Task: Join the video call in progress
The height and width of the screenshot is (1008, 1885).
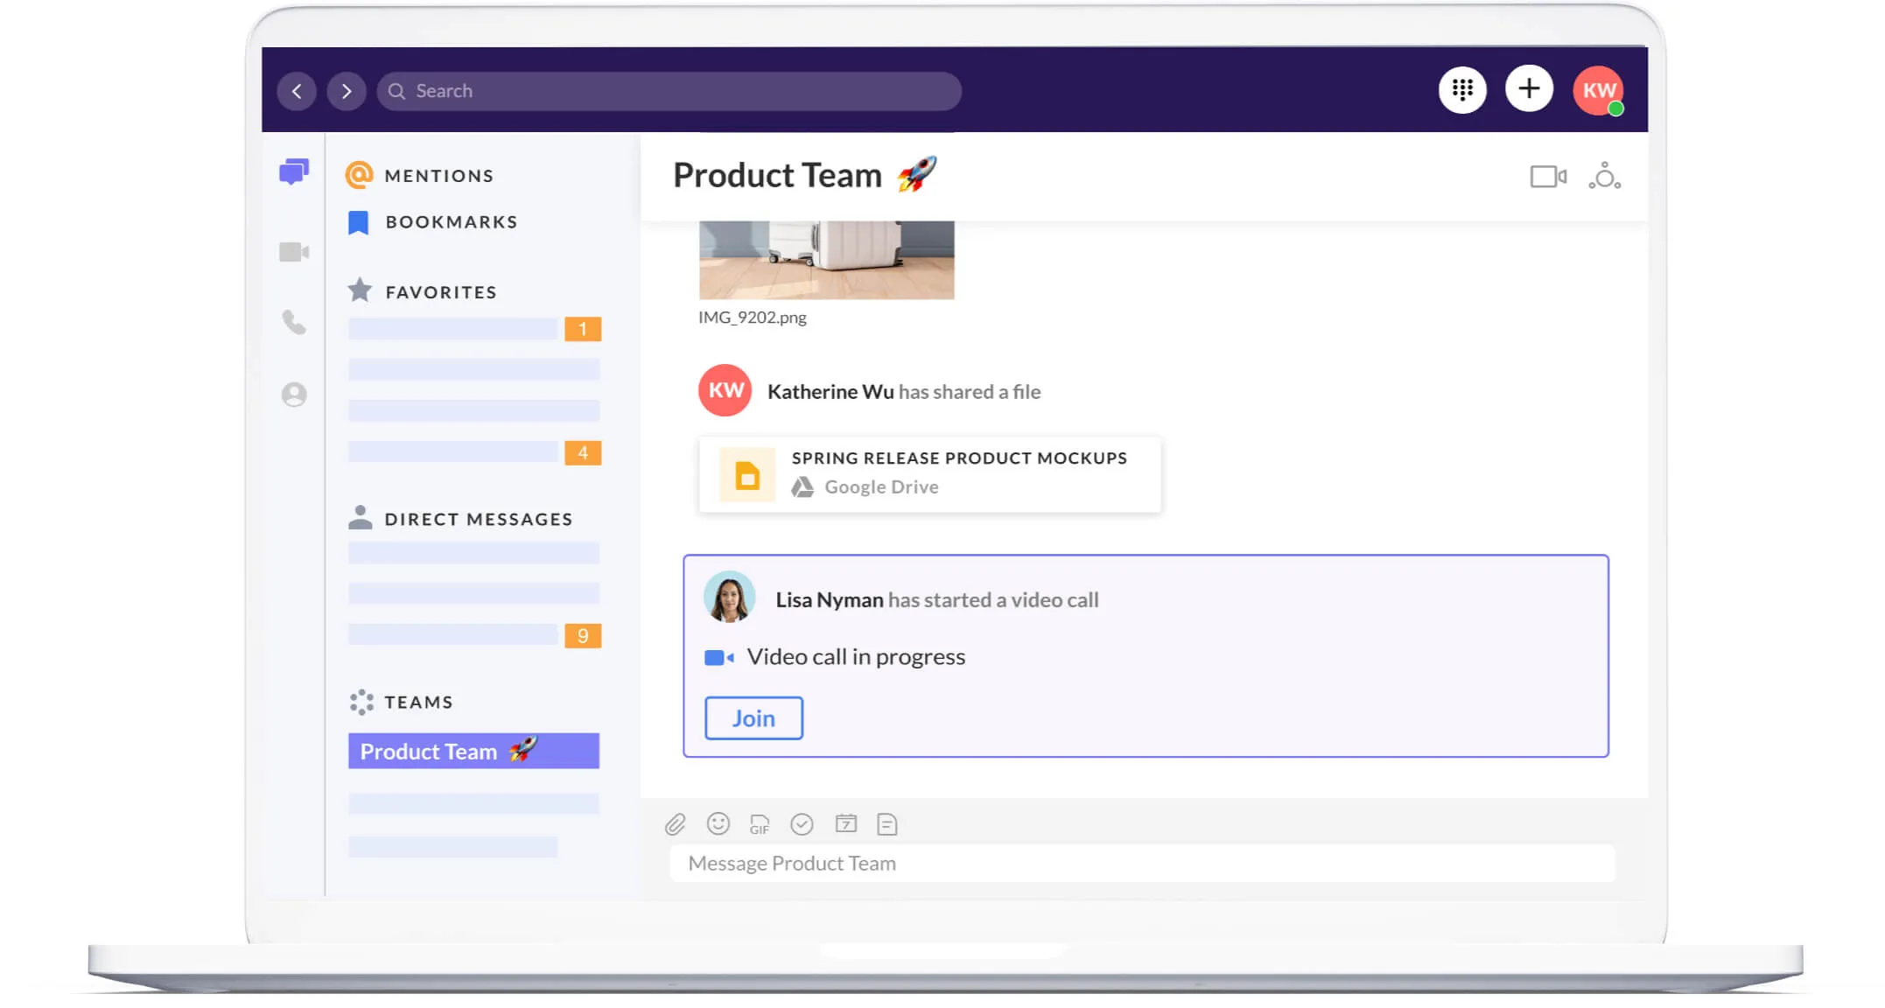Action: tap(753, 718)
